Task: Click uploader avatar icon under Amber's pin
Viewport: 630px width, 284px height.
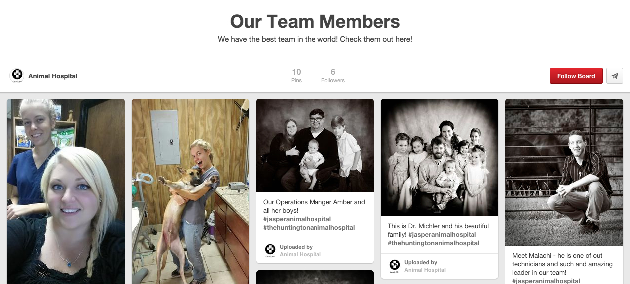Action: pos(270,250)
